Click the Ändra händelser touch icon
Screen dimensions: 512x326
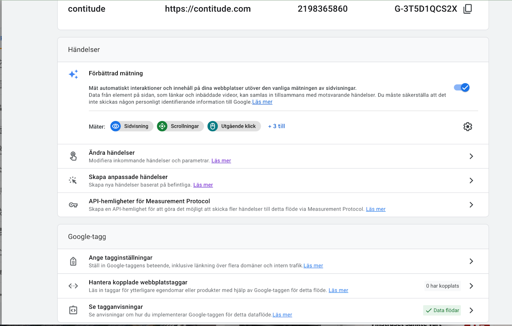73,156
